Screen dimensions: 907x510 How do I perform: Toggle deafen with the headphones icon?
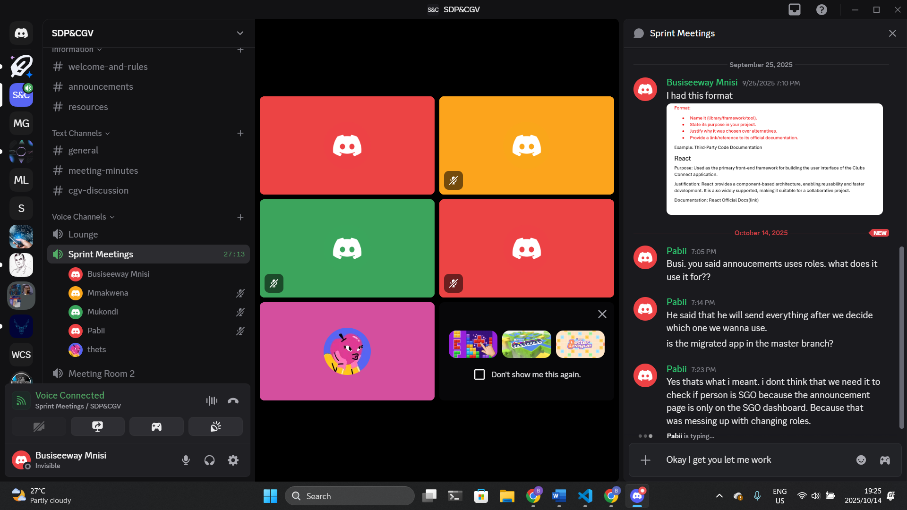point(209,460)
